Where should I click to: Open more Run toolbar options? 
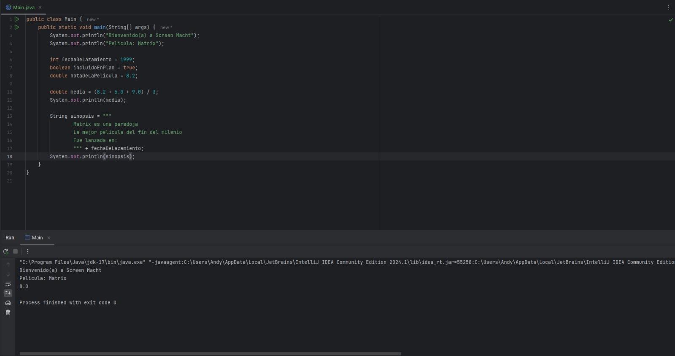[x=27, y=251]
